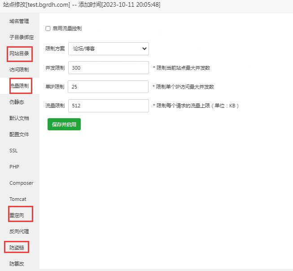Open the 域名管理 sidebar tab
Image resolution: width=293 pixels, height=271 pixels.
click(19, 21)
